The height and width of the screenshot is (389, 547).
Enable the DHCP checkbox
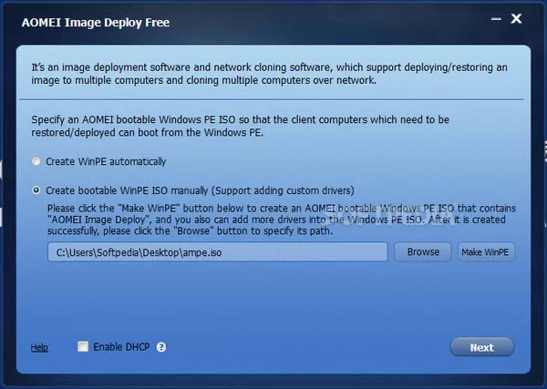[x=83, y=347]
